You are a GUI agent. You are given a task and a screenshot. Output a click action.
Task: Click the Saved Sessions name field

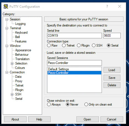74,63
